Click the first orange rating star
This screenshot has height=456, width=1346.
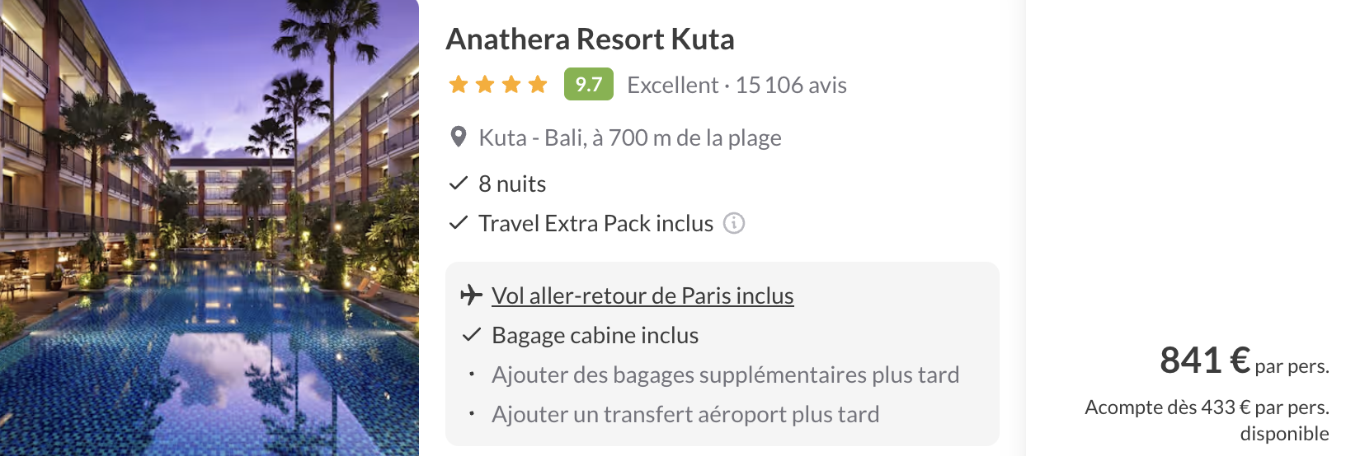tap(459, 85)
